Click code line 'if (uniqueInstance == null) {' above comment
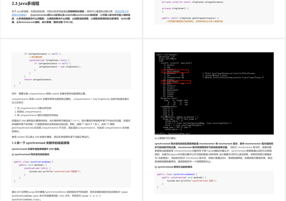The height and width of the screenshot is (201, 286). tap(42, 54)
